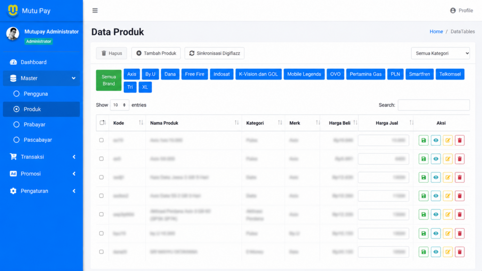Image resolution: width=482 pixels, height=271 pixels.
Task: Delete the second product row
Action: [x=459, y=159]
